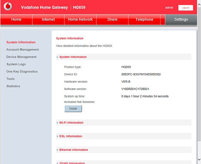Click the Device ID value 00E0FC-S3G7N15403000302

coord(141,74)
